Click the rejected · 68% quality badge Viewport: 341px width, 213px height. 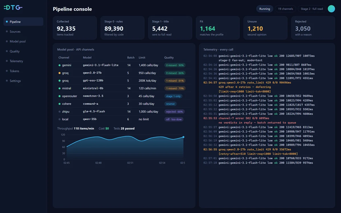pos(174,112)
